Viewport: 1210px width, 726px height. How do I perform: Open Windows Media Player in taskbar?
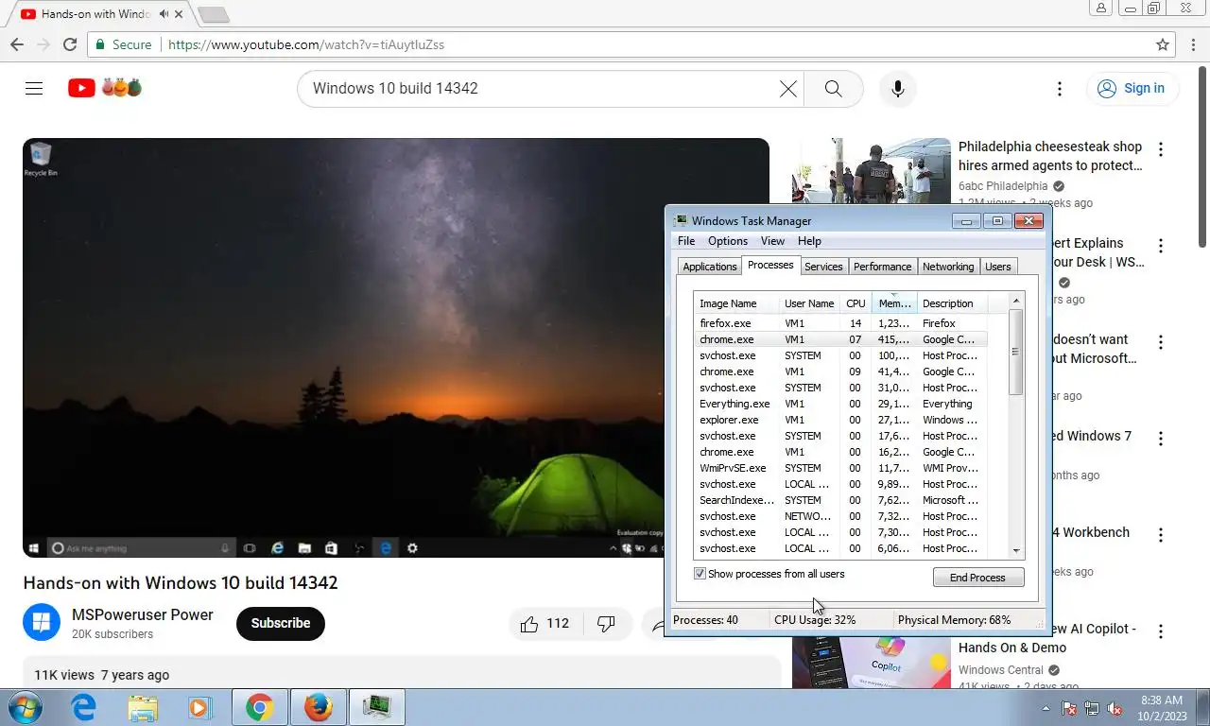click(x=199, y=707)
